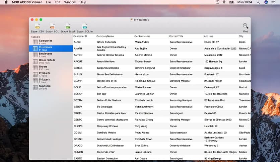Select the Shippers table name
The width and height of the screenshot is (280, 162).
tap(45, 79)
